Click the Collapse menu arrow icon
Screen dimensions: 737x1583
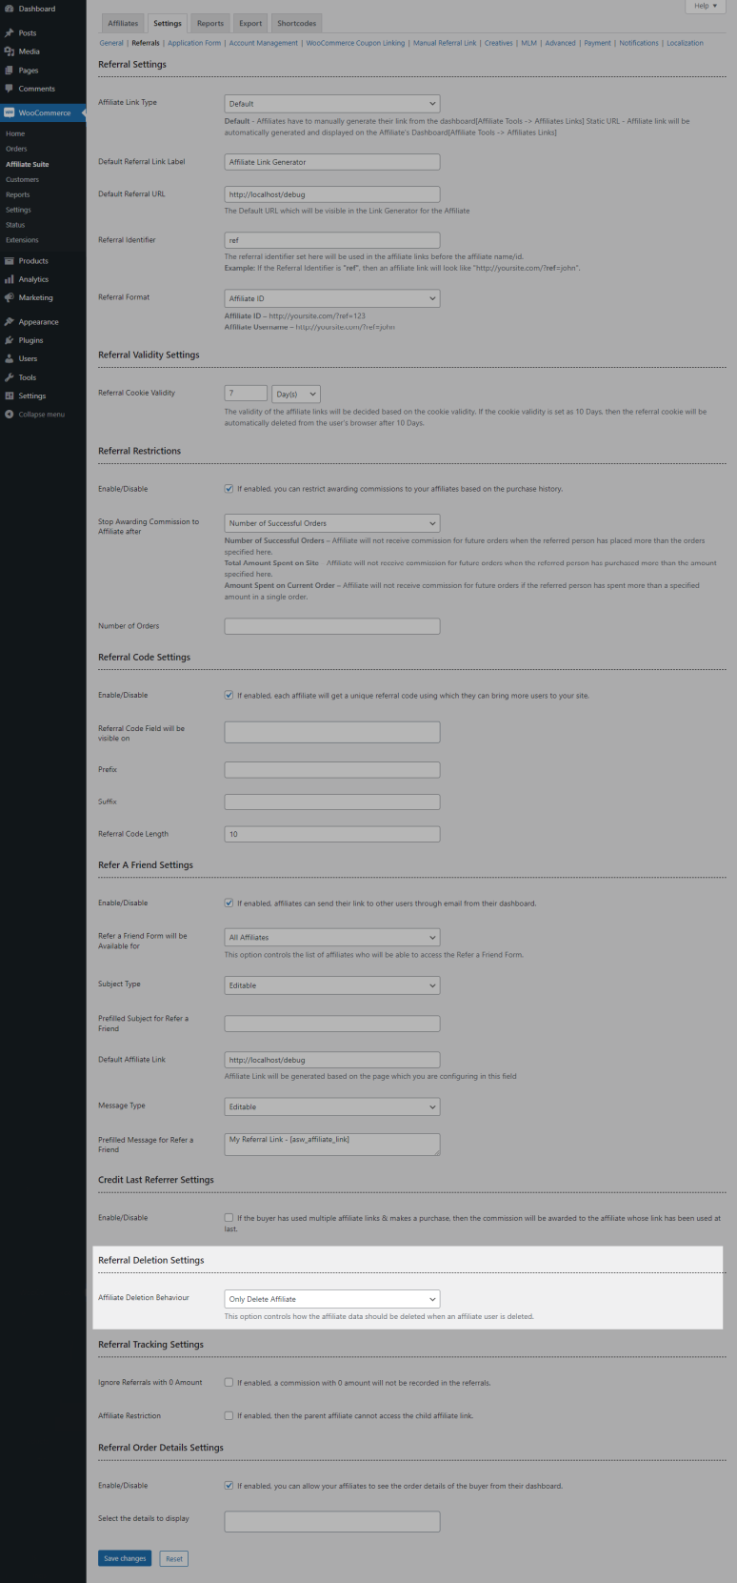pyautogui.click(x=9, y=415)
